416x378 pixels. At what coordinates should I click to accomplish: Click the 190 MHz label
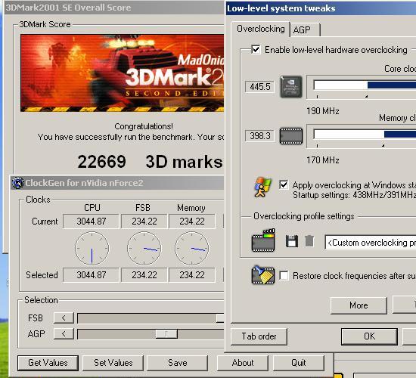click(323, 111)
